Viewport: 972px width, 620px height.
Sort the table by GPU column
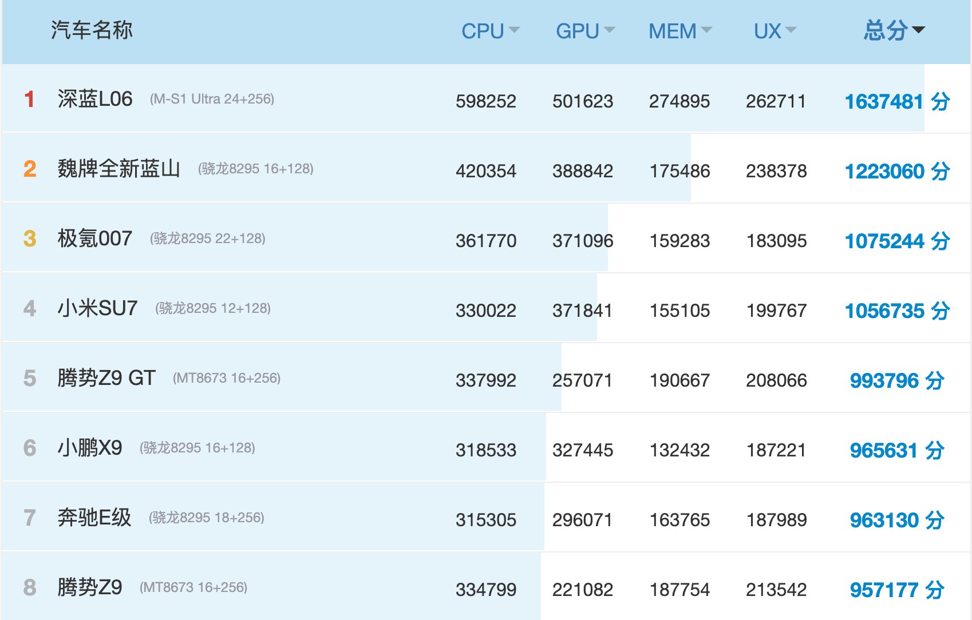click(584, 31)
